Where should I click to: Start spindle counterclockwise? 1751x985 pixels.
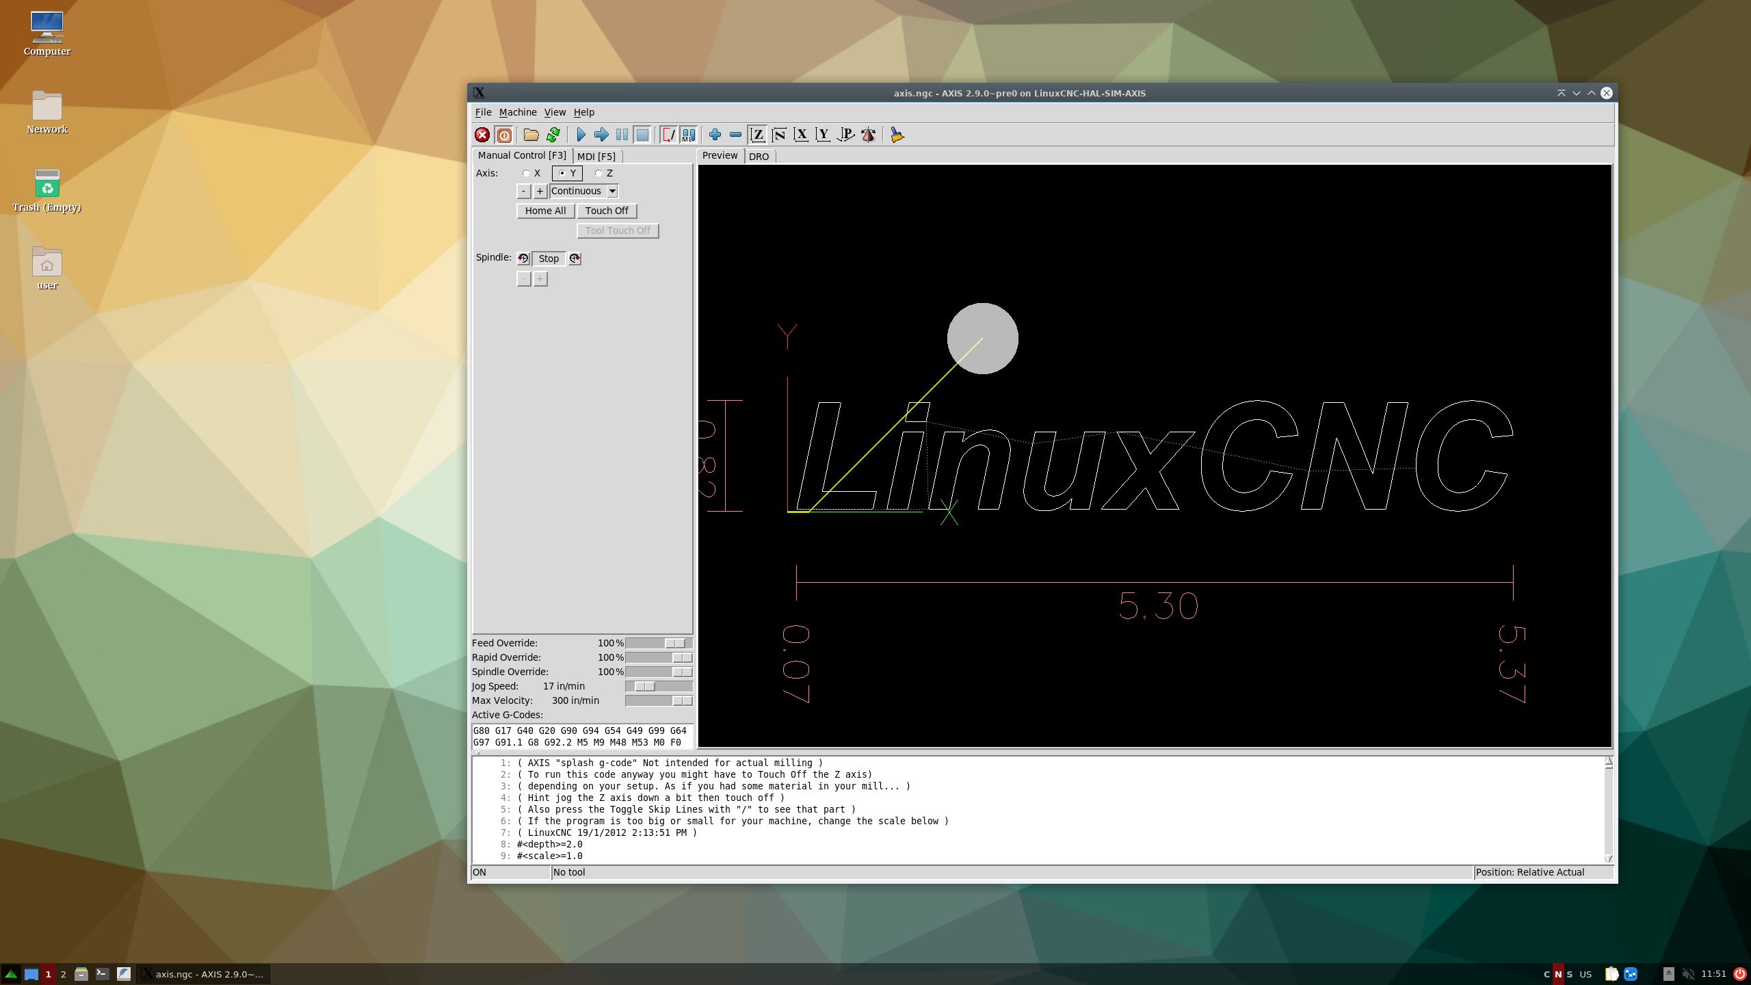(523, 259)
